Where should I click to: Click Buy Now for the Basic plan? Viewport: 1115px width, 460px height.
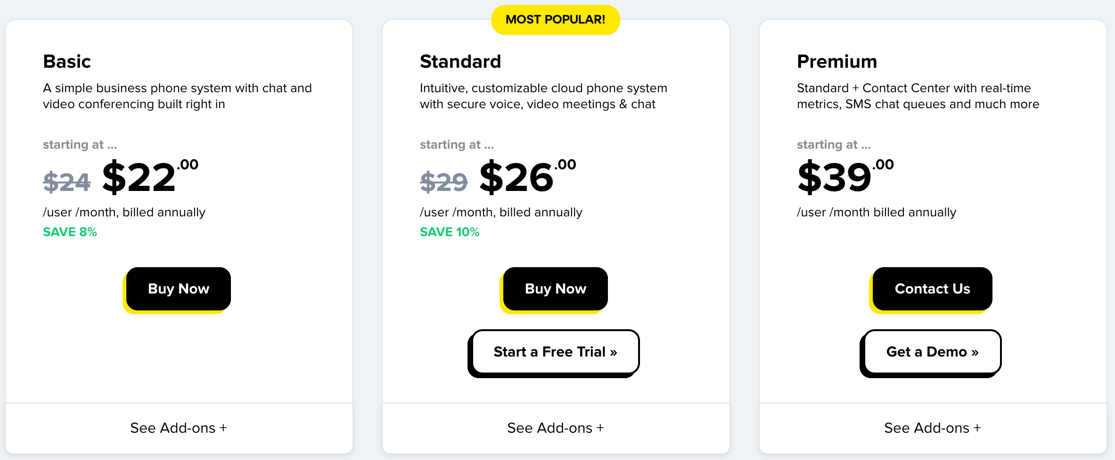(x=178, y=289)
